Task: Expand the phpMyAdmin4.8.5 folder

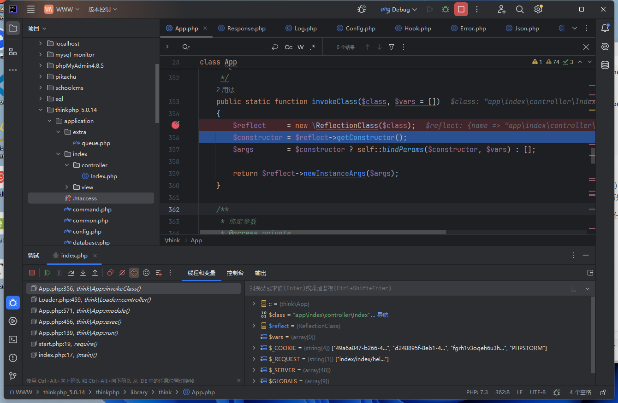Action: 40,65
